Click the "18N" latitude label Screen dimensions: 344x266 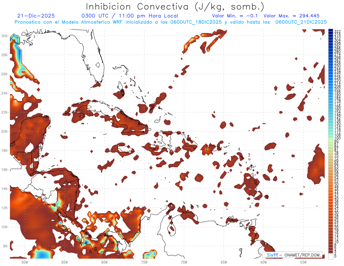point(5,150)
